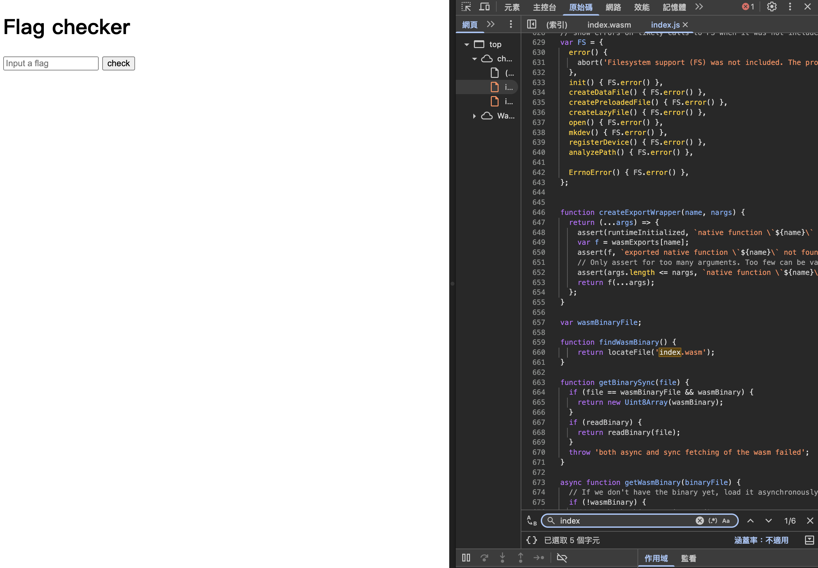Click the pretty print braces icon
818x568 pixels.
(531, 540)
